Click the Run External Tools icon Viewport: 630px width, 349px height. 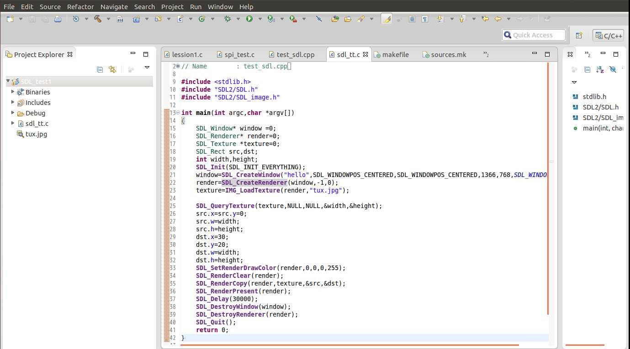(x=293, y=19)
